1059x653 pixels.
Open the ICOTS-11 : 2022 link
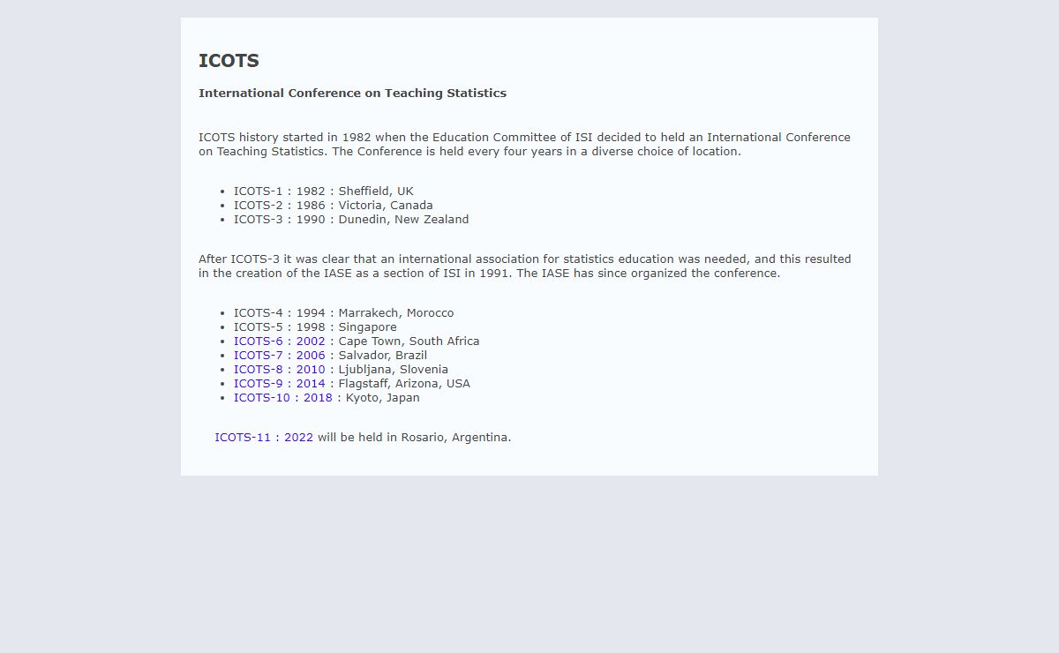click(x=264, y=437)
